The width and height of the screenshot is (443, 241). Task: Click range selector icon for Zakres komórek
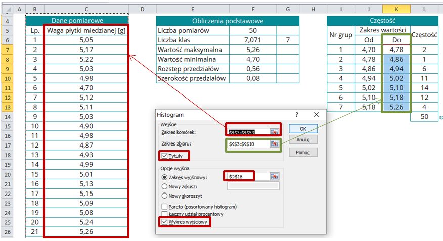point(275,131)
